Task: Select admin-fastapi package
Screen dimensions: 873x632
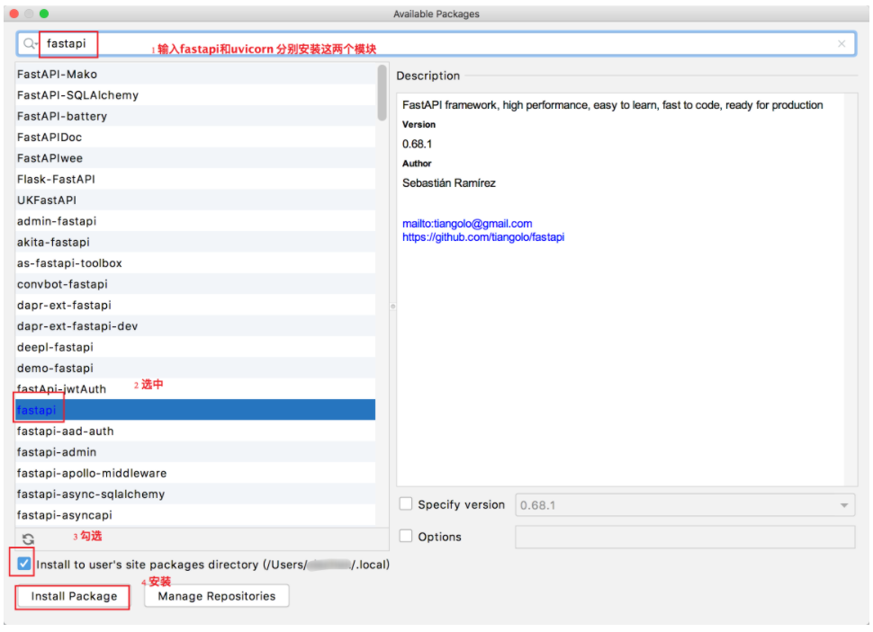Action: click(195, 221)
